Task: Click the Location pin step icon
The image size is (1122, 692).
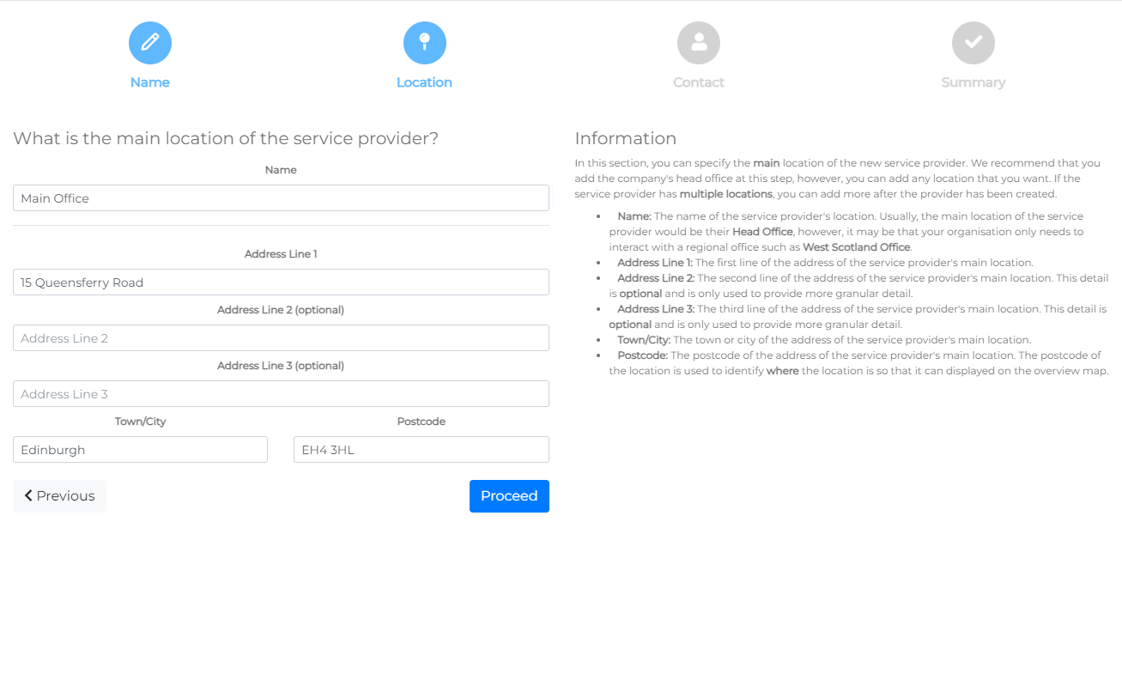Action: [x=424, y=43]
